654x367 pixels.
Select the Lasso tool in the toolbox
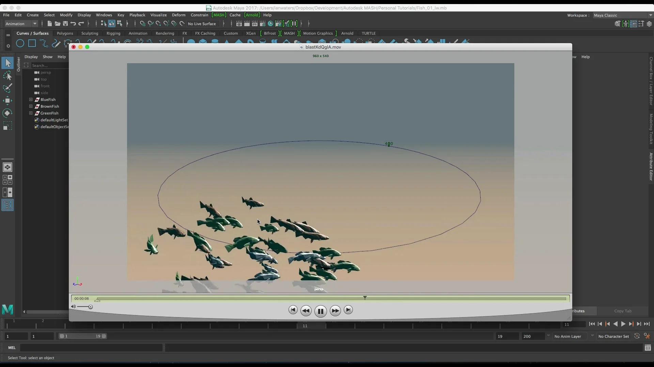[x=7, y=75]
